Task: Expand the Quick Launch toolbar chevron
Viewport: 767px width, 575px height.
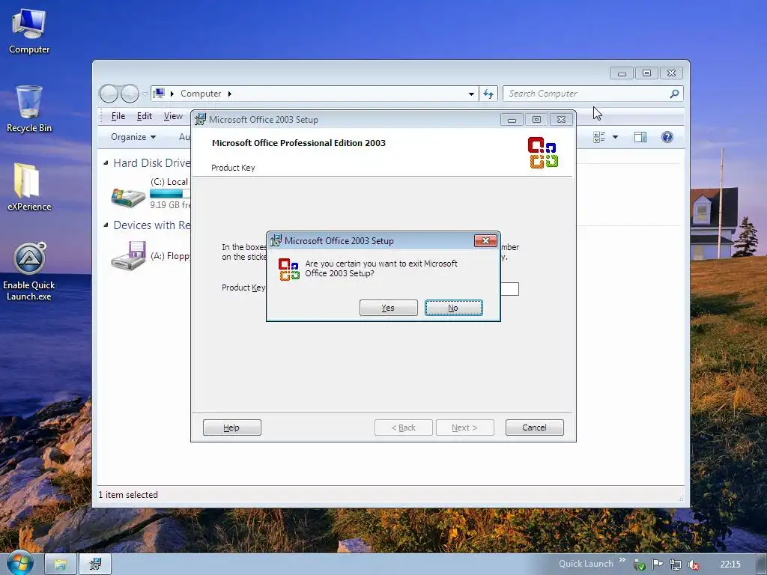Action: click(x=622, y=560)
